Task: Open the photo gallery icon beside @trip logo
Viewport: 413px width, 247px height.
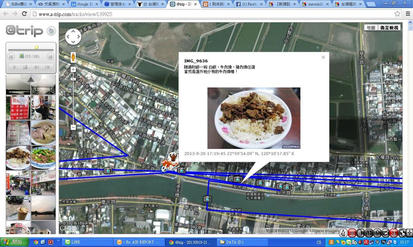Action: pos(51,31)
